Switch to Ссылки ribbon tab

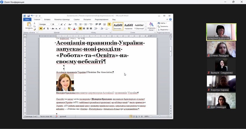pyautogui.click(x=77, y=20)
